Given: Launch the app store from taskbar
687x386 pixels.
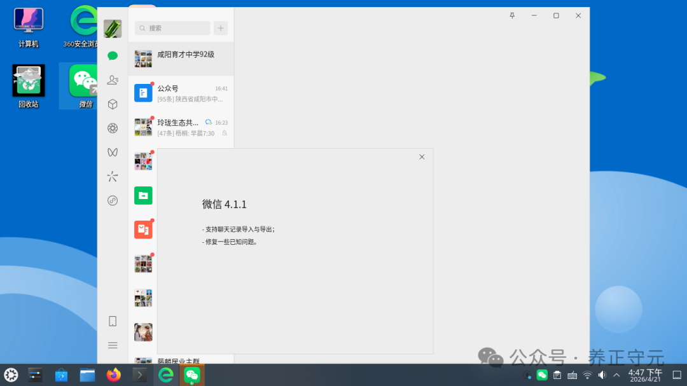Looking at the screenshot, I should [61, 375].
